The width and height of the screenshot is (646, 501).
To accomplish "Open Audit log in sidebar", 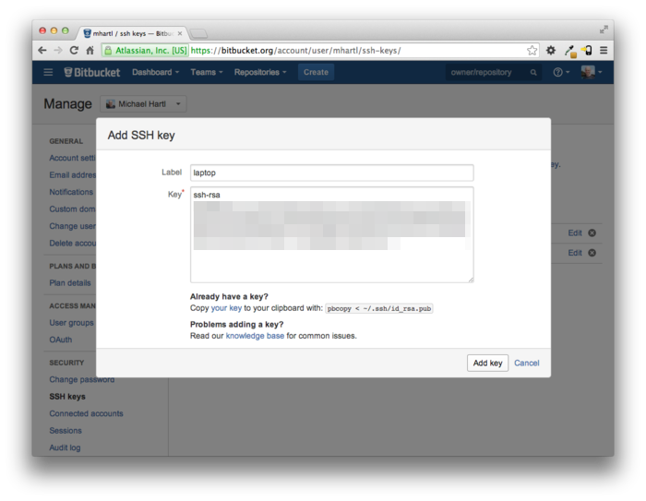I will coord(65,447).
